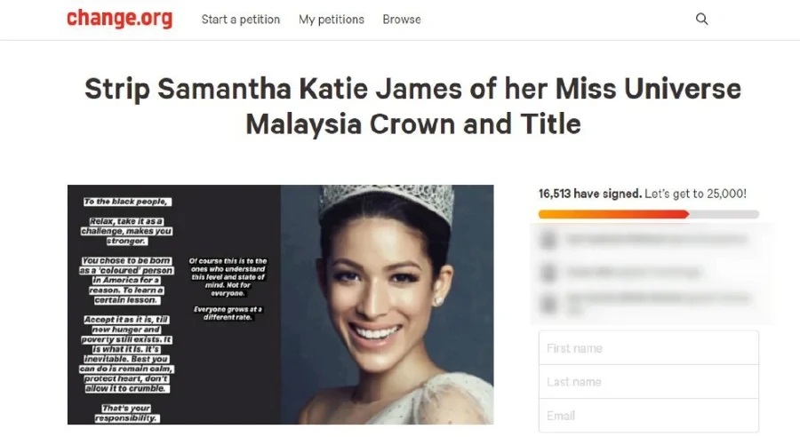The height and width of the screenshot is (437, 800).
Task: Open the change.org home logo
Action: coord(119,19)
